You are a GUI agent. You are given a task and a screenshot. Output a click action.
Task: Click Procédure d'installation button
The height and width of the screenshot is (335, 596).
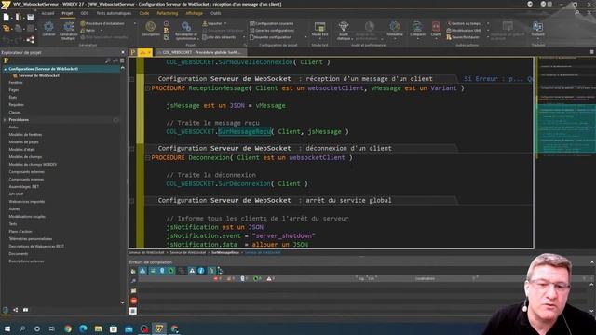(x=102, y=23)
